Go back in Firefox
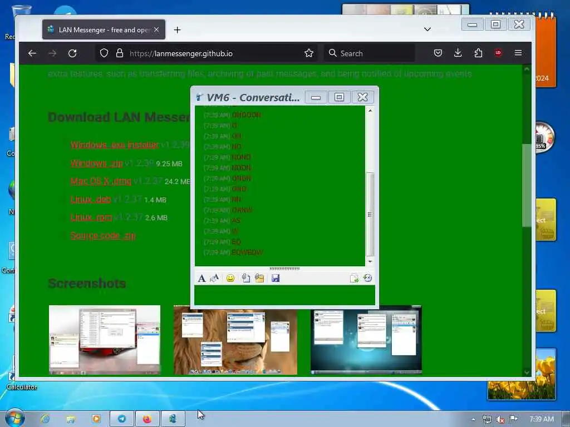The width and height of the screenshot is (570, 427). click(32, 53)
